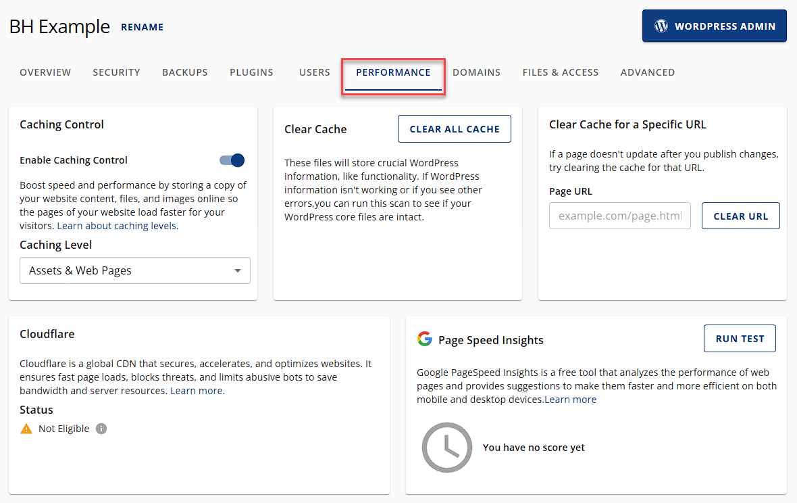Click the gray clock score icon
This screenshot has height=503, width=797.
(446, 448)
